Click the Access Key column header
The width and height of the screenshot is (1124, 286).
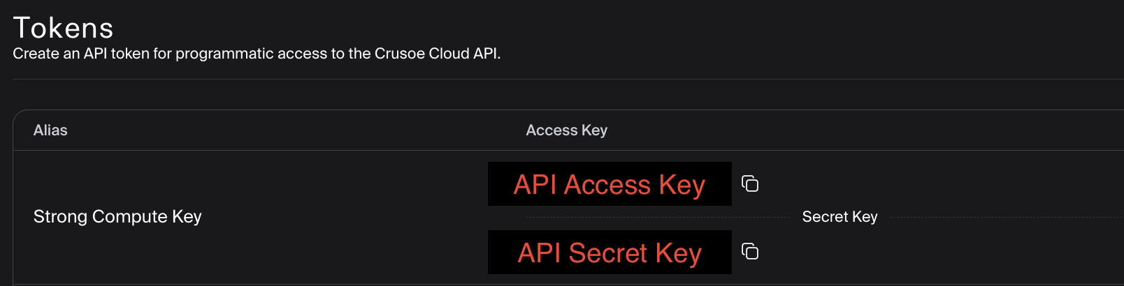(566, 130)
